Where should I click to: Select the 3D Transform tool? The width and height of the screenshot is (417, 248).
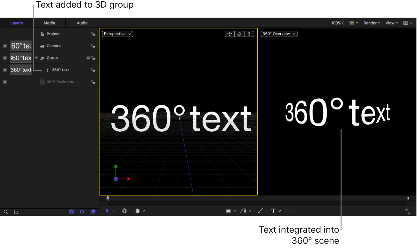click(124, 211)
